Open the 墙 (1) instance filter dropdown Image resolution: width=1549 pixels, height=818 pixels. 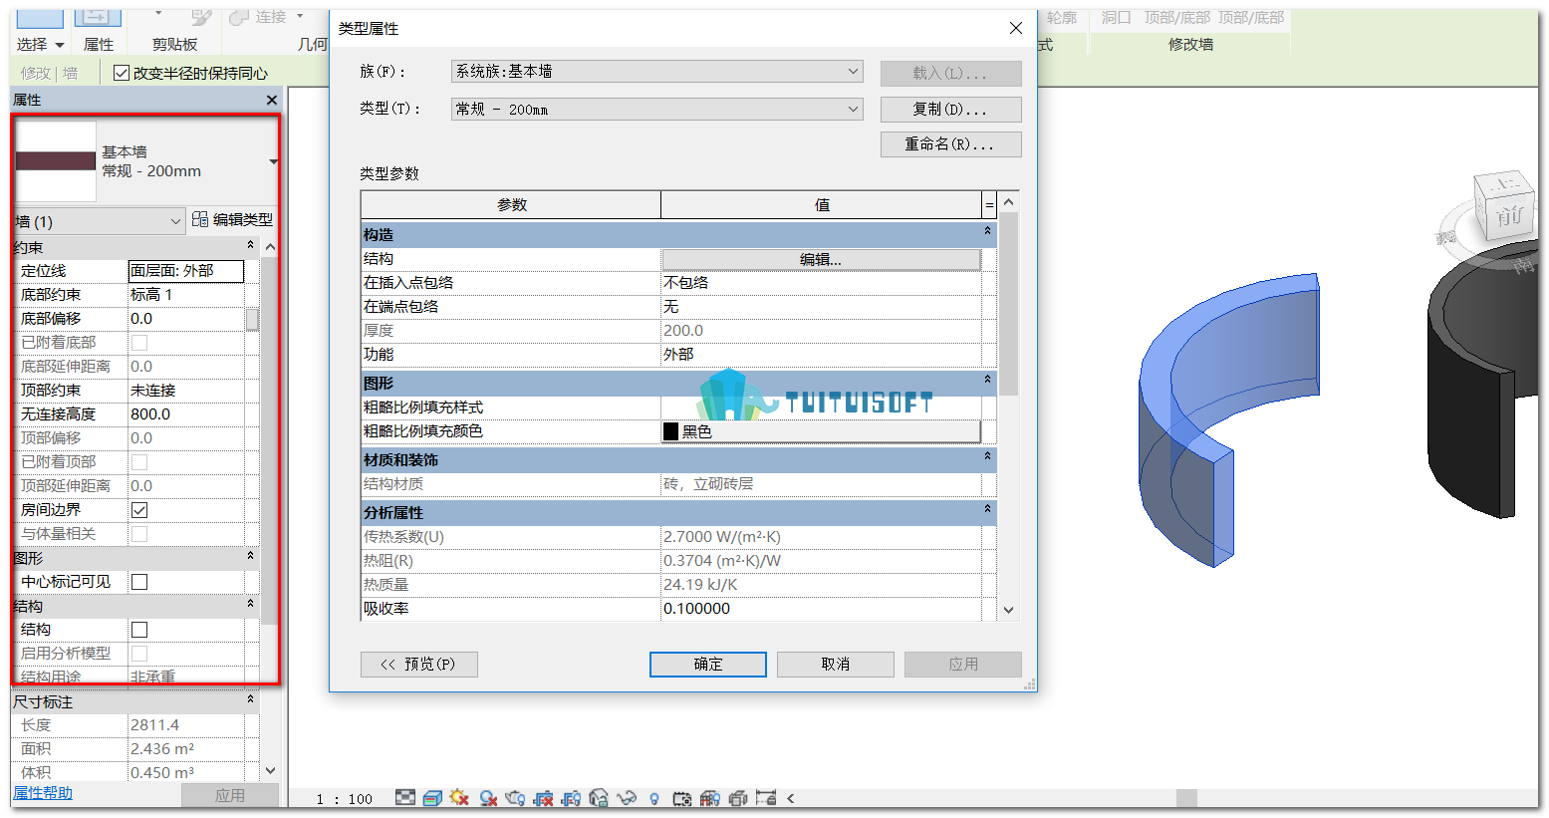99,221
